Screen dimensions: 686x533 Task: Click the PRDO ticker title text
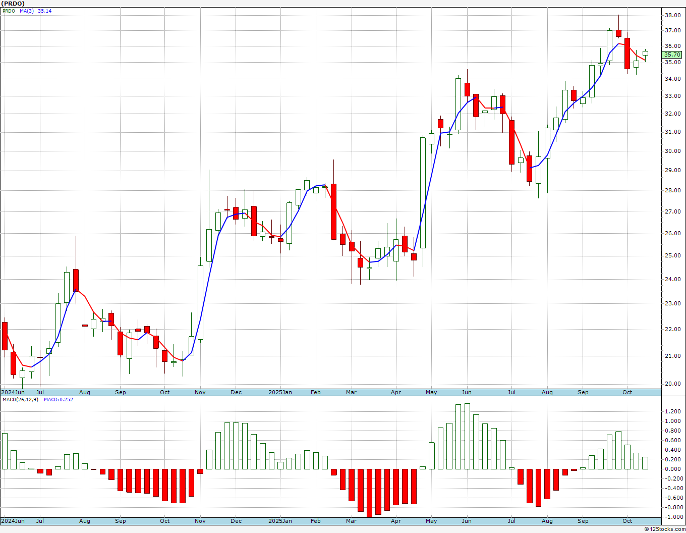(12, 4)
